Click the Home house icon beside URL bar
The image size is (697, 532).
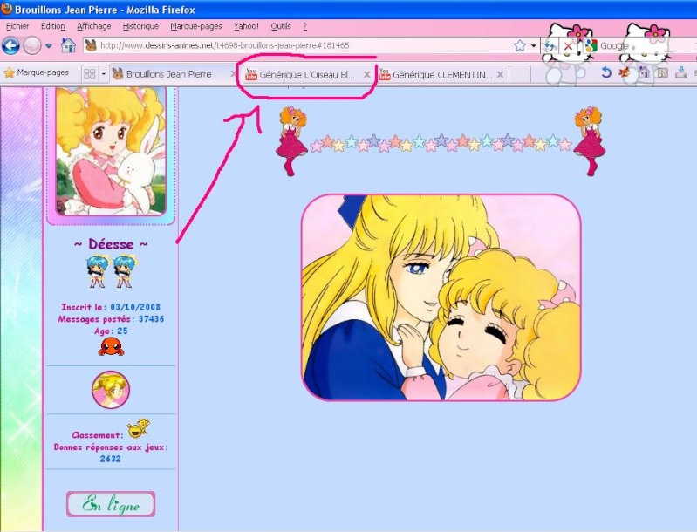[68, 45]
